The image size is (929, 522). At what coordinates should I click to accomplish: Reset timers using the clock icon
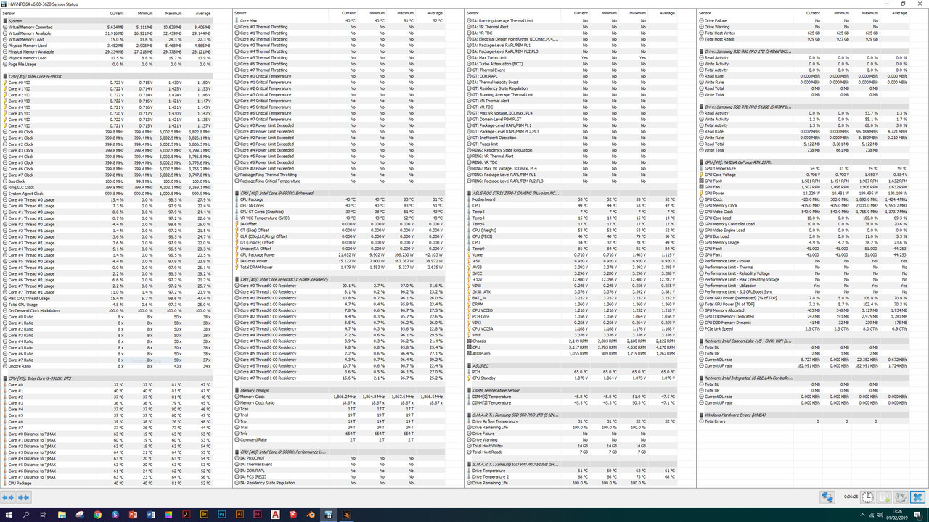point(868,498)
